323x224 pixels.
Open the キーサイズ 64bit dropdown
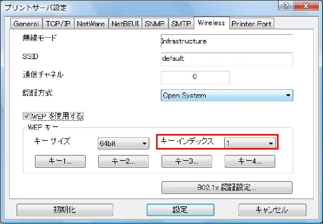pos(123,143)
